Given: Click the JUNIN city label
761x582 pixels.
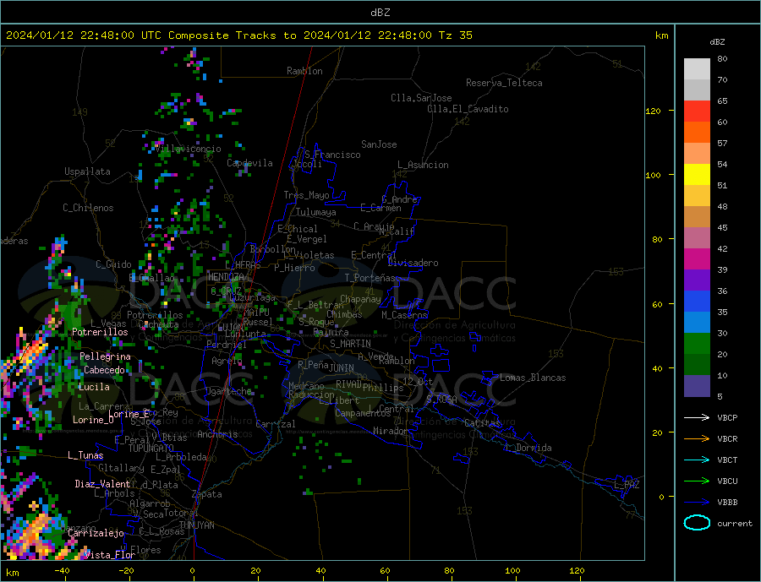Looking at the screenshot, I should (342, 367).
